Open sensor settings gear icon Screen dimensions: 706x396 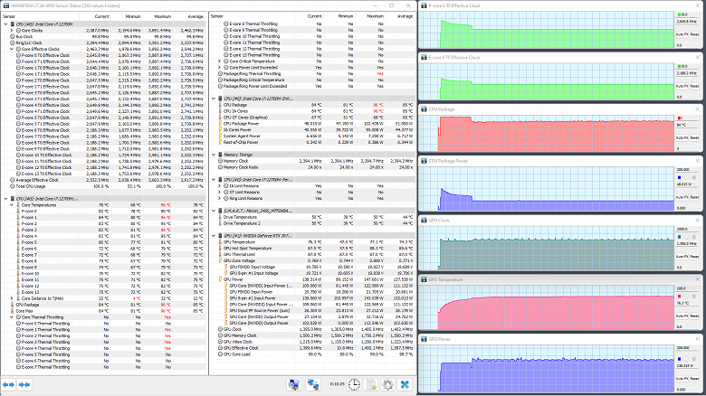[x=387, y=384]
